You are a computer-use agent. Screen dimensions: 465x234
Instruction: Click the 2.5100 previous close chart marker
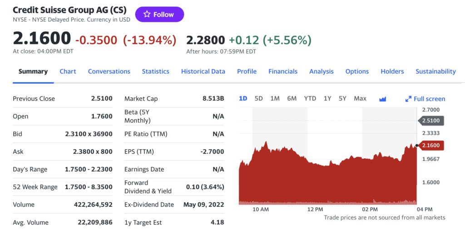click(431, 121)
